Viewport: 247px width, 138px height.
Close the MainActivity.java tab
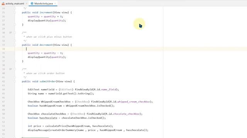(x=55, y=3)
